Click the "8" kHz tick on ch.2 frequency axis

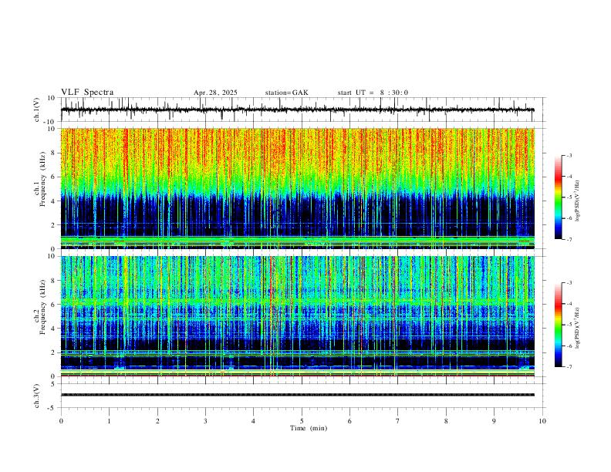click(54, 281)
